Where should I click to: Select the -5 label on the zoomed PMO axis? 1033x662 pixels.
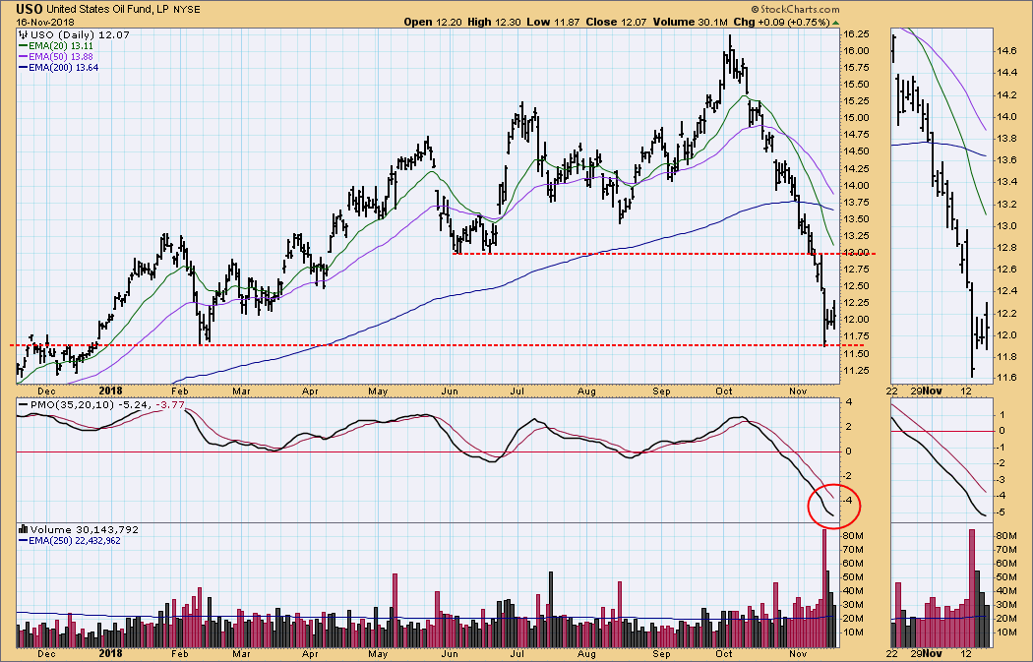tap(1001, 512)
